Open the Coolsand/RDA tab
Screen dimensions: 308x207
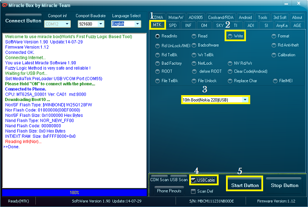[221, 18]
